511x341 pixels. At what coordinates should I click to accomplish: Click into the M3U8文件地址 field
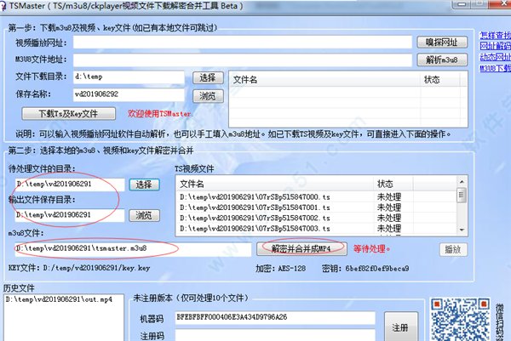243,60
